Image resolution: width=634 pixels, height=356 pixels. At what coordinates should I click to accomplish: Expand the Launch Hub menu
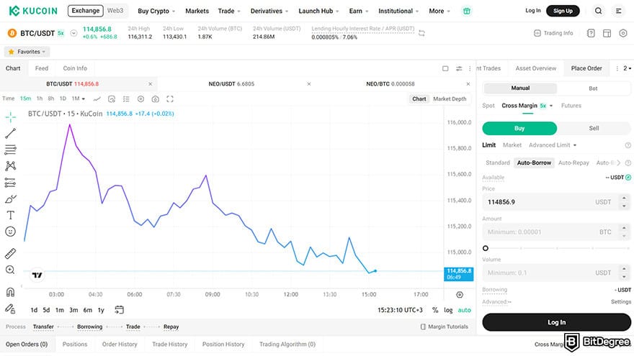pyautogui.click(x=318, y=11)
